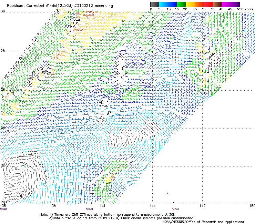
Task: Click the latitude label 24
Action: (3, 128)
